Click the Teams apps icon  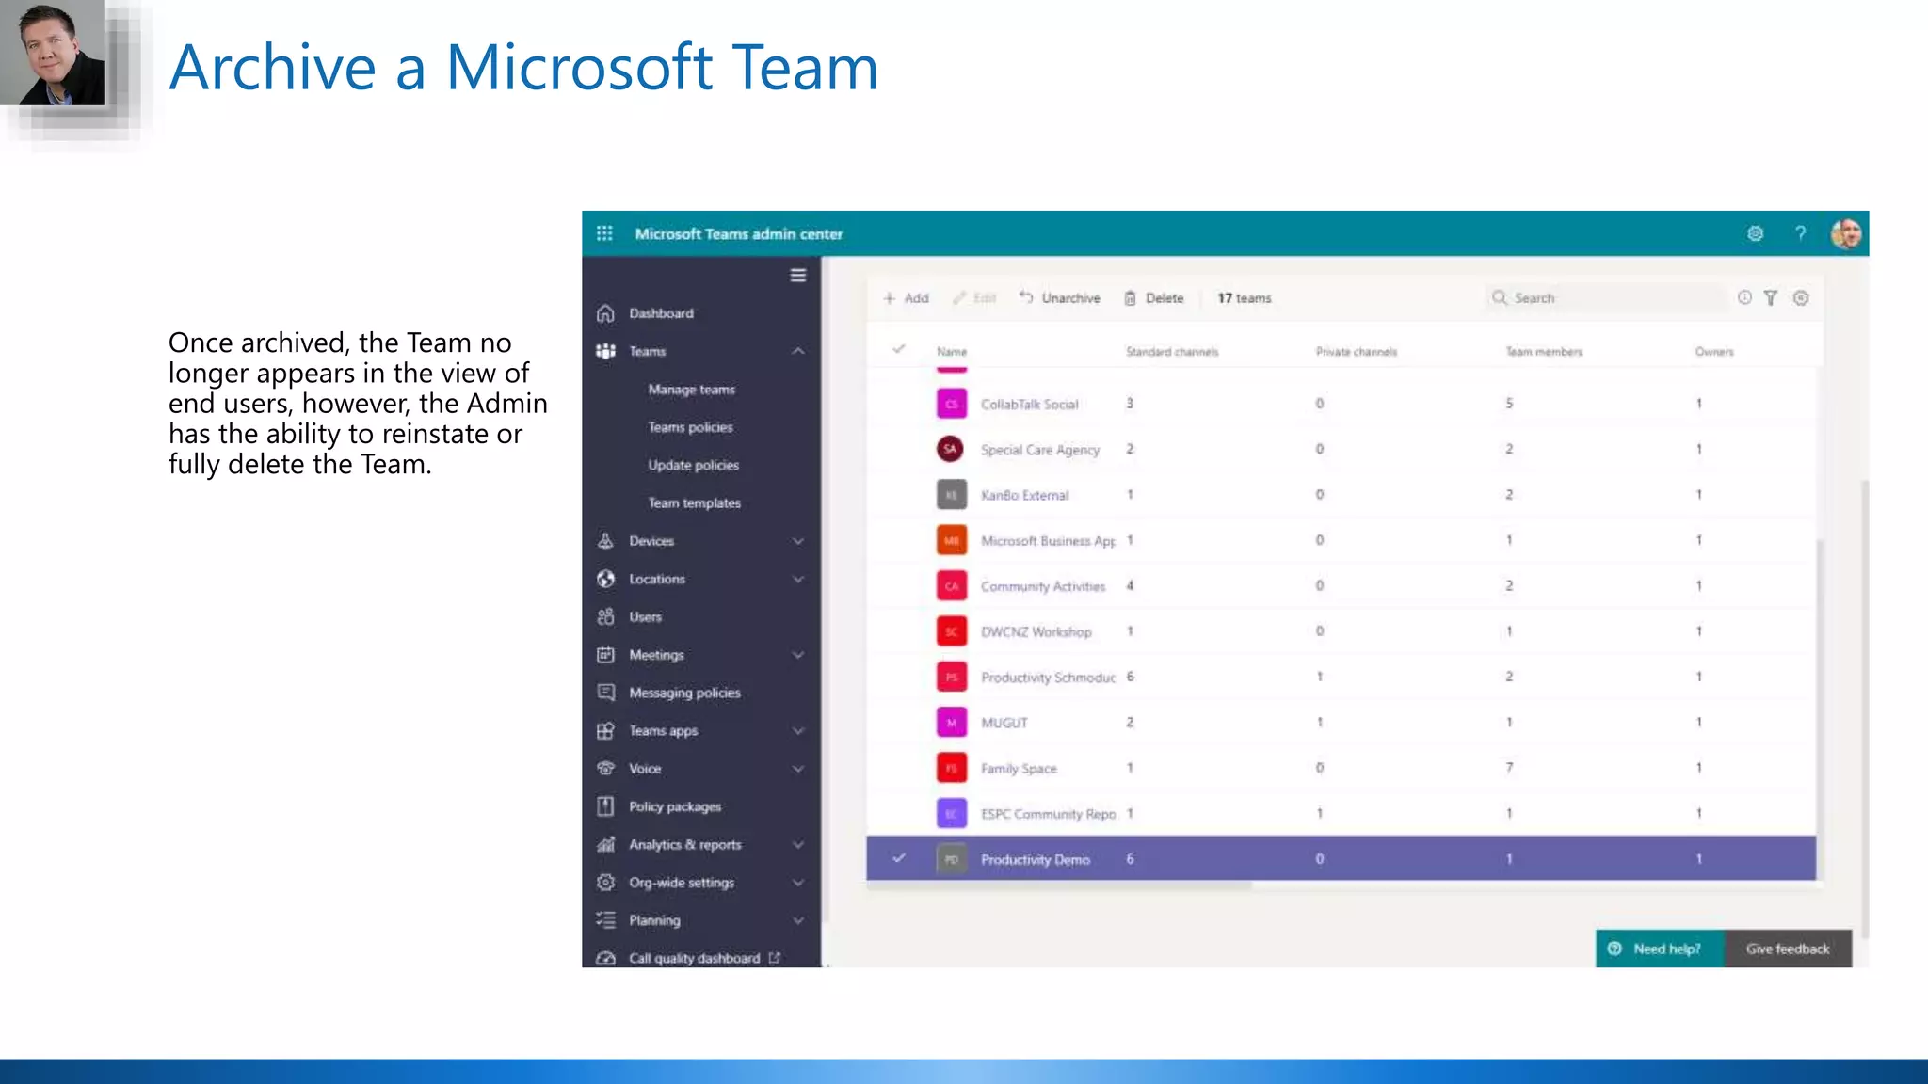605,731
